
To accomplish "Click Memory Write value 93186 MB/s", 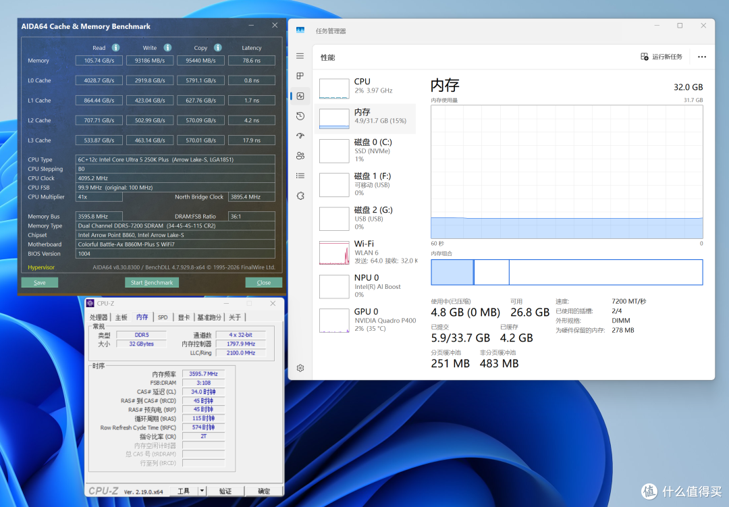I will coord(150,61).
